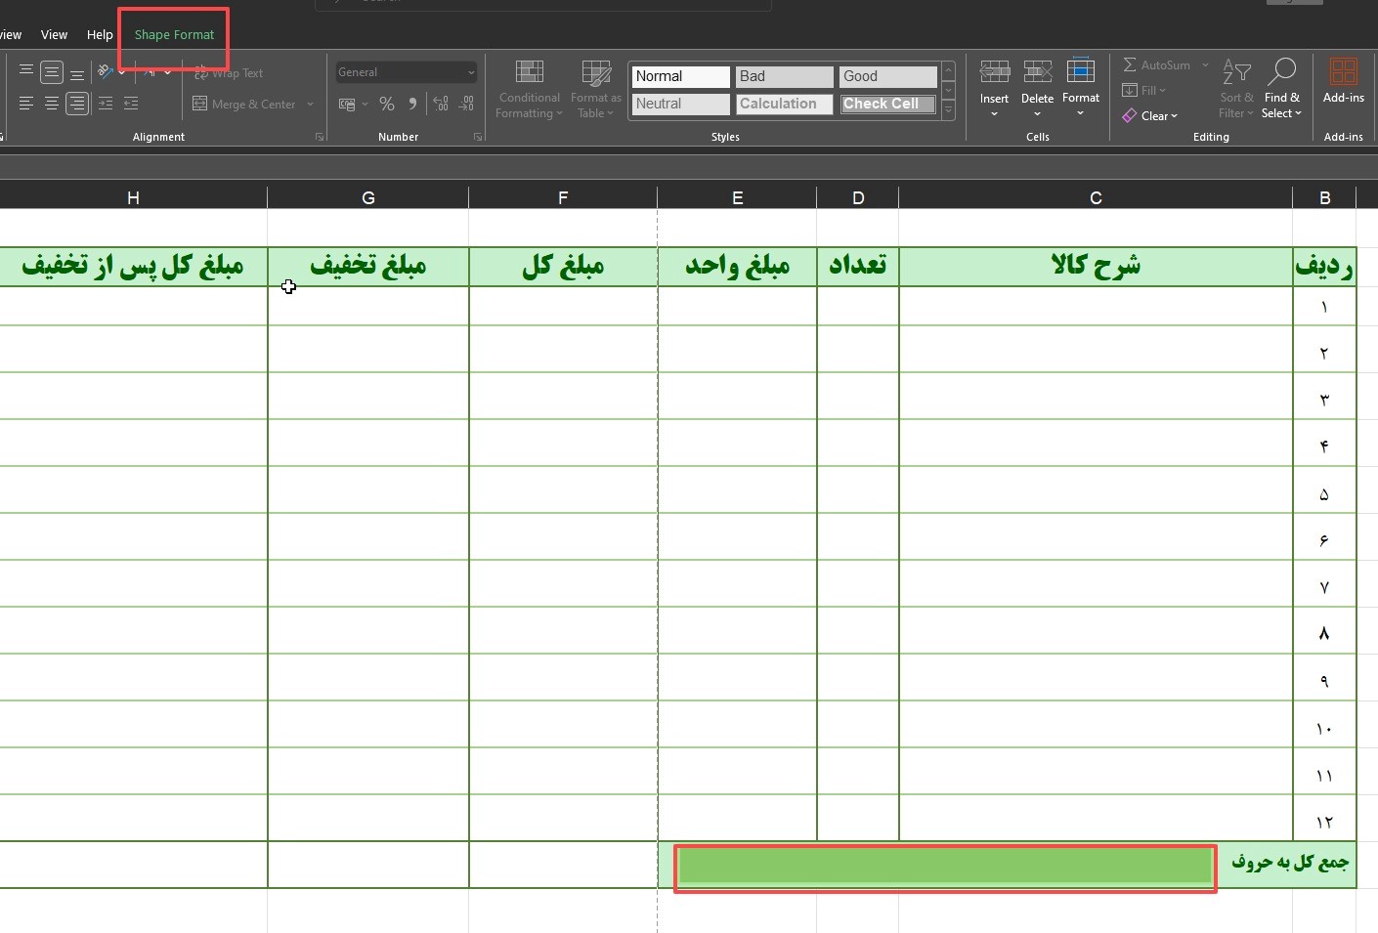Open the Clear dropdown menu
The width and height of the screenshot is (1378, 933).
[x=1150, y=115]
